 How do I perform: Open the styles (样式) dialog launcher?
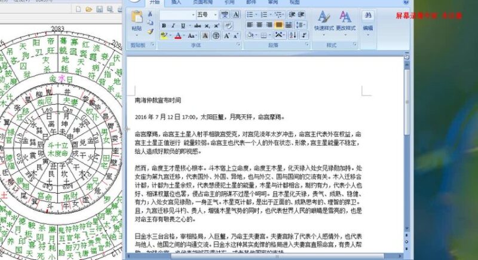coord(354,45)
